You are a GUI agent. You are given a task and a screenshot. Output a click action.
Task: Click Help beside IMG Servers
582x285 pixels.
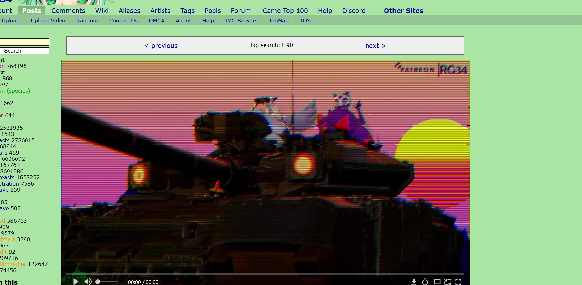pos(208,21)
